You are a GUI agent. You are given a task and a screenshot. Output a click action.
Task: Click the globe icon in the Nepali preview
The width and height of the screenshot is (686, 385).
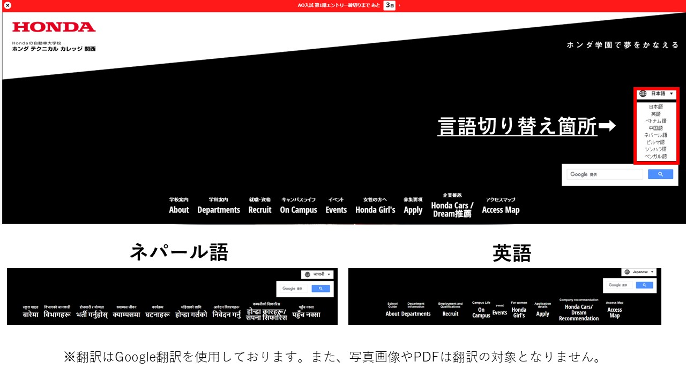point(307,274)
